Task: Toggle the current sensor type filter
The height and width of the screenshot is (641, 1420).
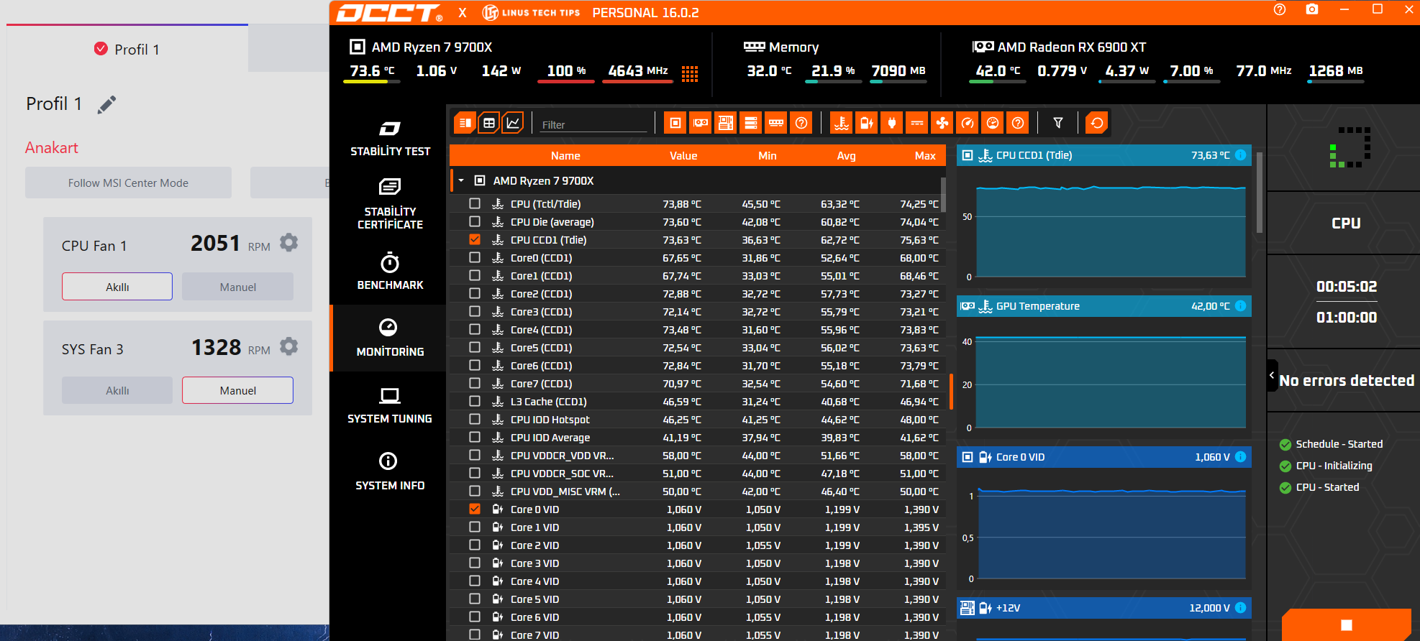Action: tap(917, 123)
